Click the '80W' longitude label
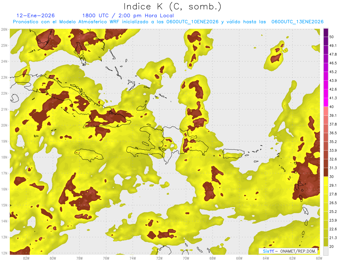Image resolution: width=339 pixels, height=262 pixels. [x=53, y=258]
